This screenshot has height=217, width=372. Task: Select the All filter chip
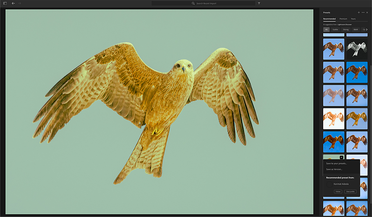pyautogui.click(x=326, y=30)
